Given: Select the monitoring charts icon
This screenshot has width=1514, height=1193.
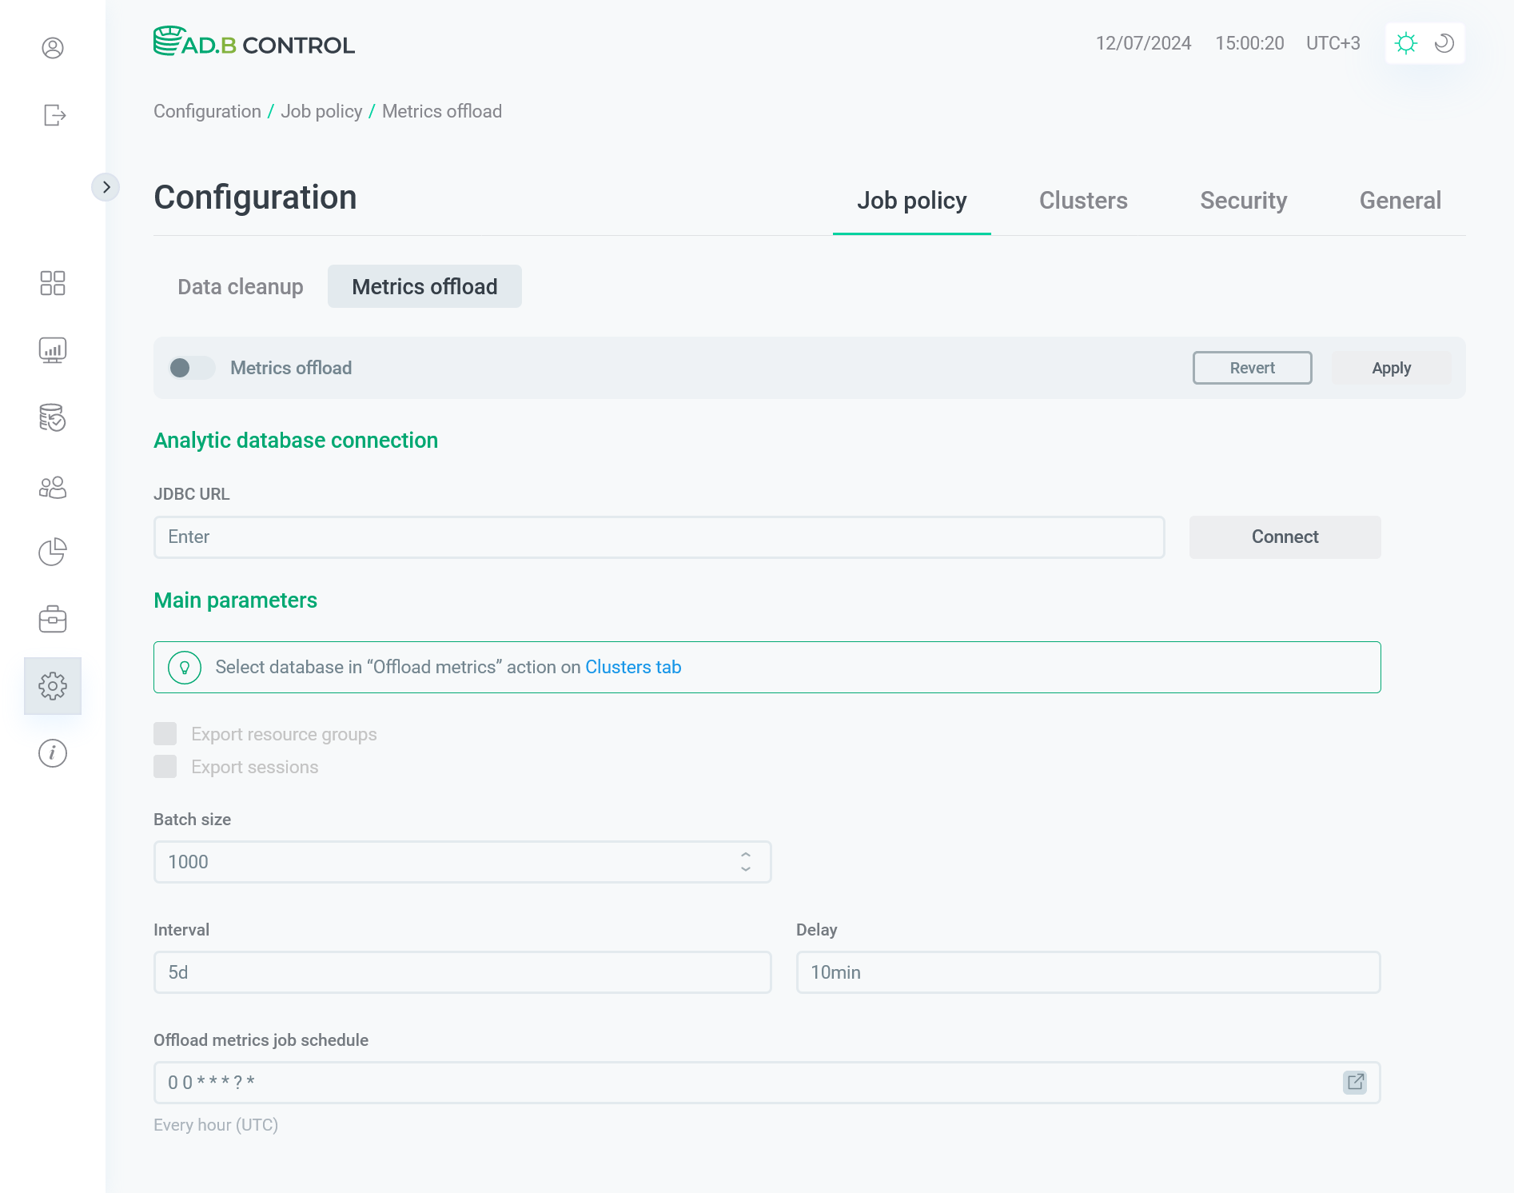Looking at the screenshot, I should coord(53,349).
